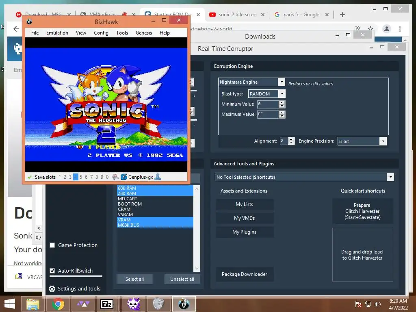Close the 'paris fc - Google' tab

coord(327,15)
